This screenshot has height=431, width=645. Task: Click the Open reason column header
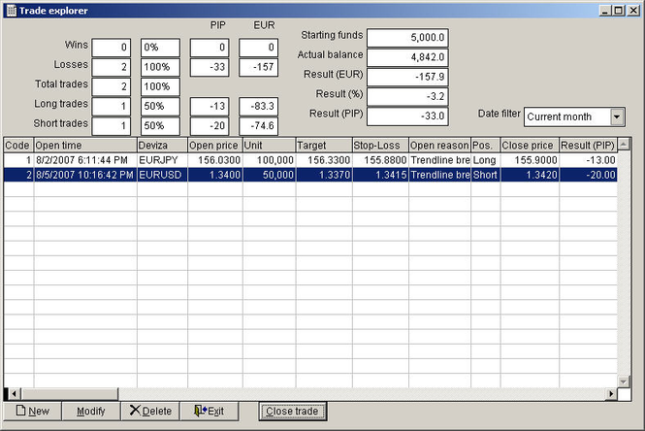coord(439,146)
